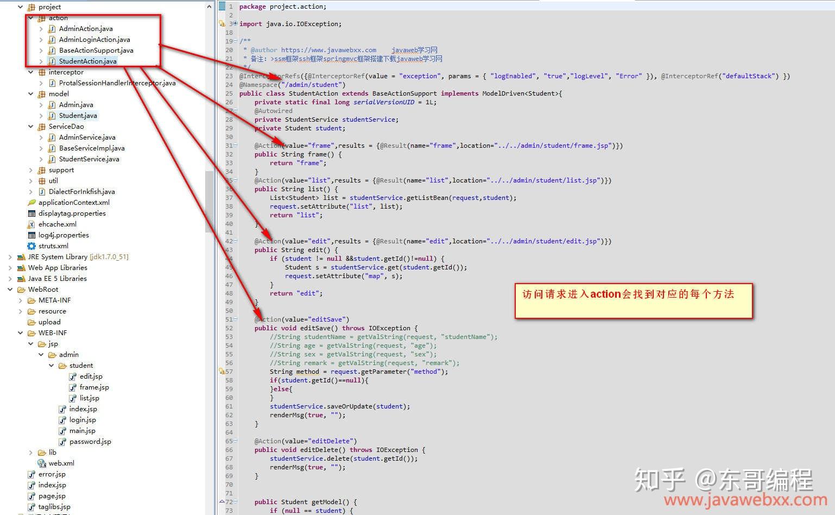Click the applicationContext.xml Spring leaf icon
The image size is (835, 515).
coord(31,203)
